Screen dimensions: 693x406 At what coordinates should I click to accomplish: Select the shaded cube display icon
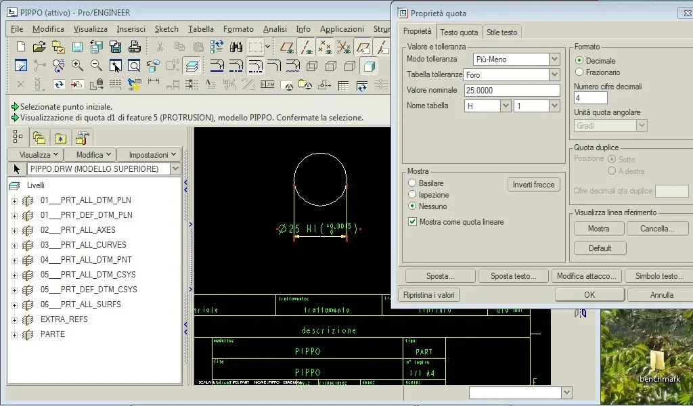[369, 66]
